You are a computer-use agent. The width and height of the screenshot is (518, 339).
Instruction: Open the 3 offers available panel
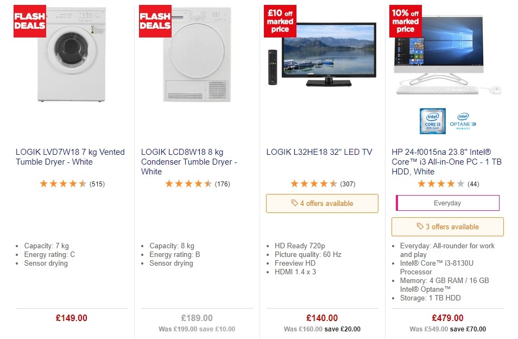tap(447, 227)
